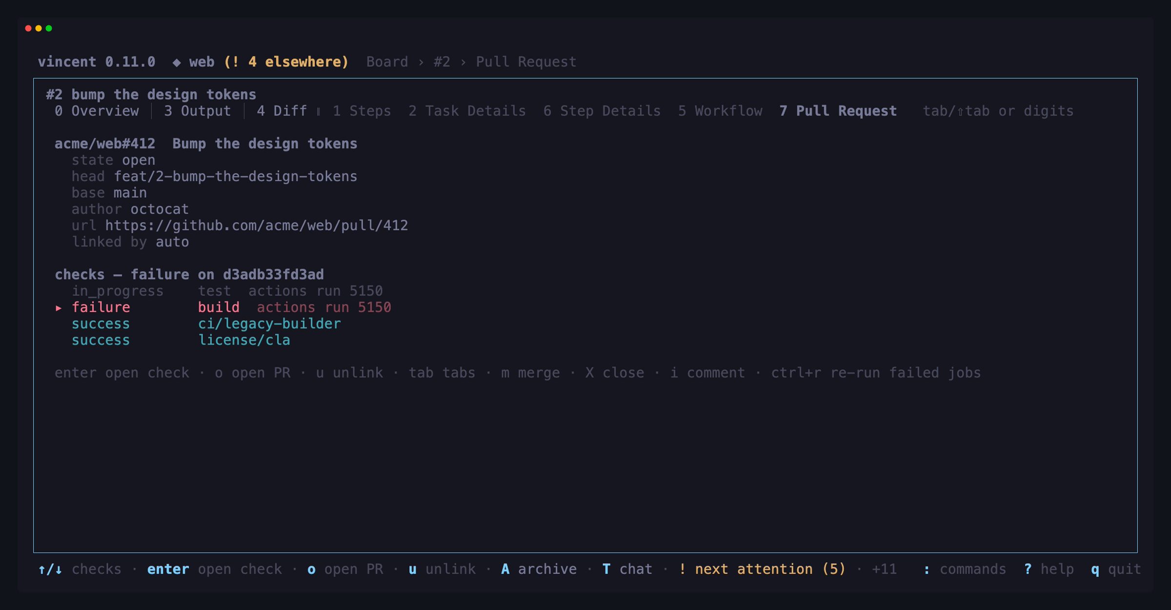Select the ci/legacy-builder success check
Screen dimensions: 1171x610
coord(206,324)
